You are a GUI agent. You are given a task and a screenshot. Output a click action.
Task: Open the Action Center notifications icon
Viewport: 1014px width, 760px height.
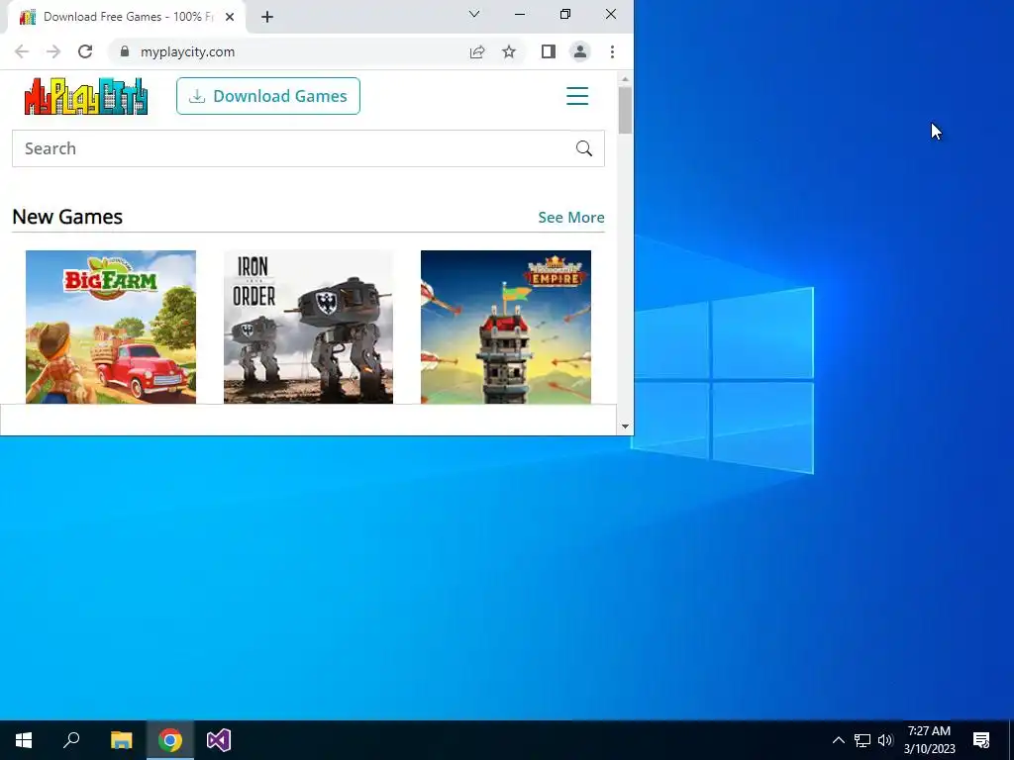pos(981,740)
